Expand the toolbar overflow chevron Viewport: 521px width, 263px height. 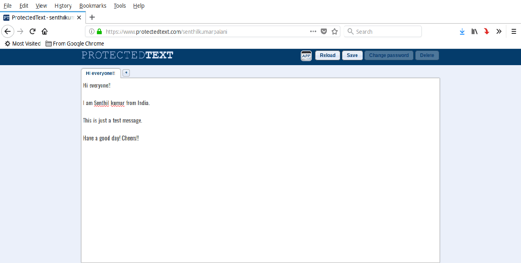click(499, 31)
